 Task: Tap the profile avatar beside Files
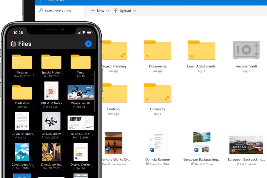13,44
